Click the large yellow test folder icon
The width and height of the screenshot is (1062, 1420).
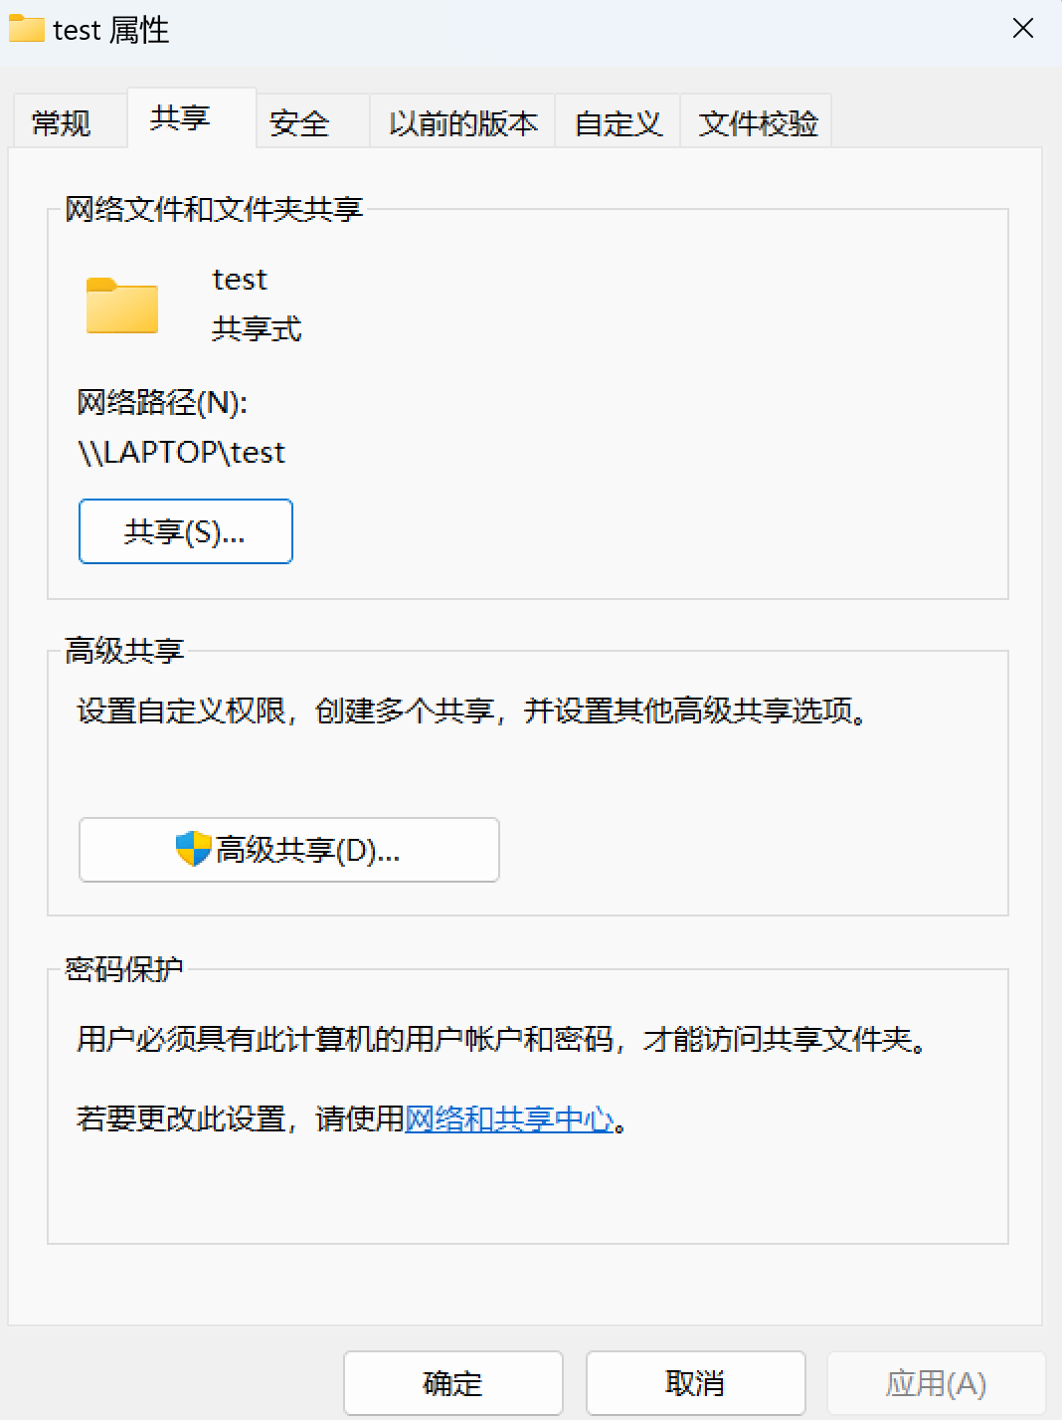(122, 304)
